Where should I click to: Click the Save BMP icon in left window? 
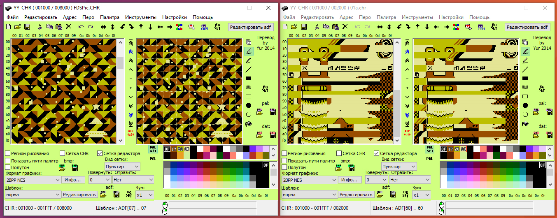(75, 167)
